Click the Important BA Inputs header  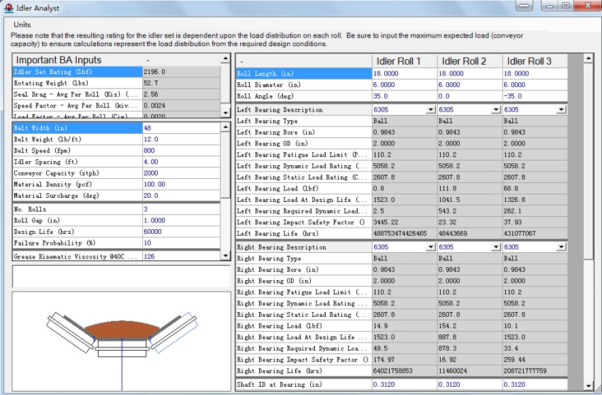point(78,60)
